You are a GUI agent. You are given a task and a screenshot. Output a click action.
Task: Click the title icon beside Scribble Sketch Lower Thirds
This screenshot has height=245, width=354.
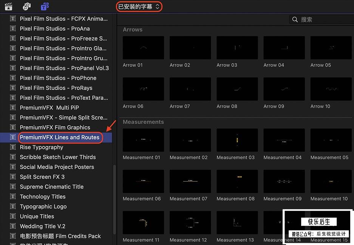click(13, 157)
